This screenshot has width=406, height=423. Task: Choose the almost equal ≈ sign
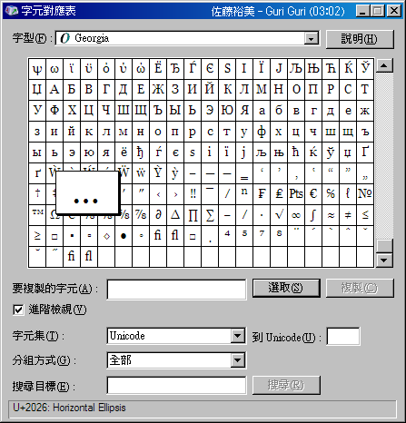point(331,215)
